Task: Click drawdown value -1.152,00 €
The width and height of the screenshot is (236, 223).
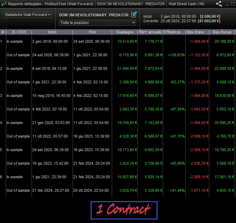Action: (199, 55)
